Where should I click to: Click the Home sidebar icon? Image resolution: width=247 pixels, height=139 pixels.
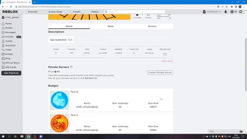pyautogui.click(x=3, y=24)
